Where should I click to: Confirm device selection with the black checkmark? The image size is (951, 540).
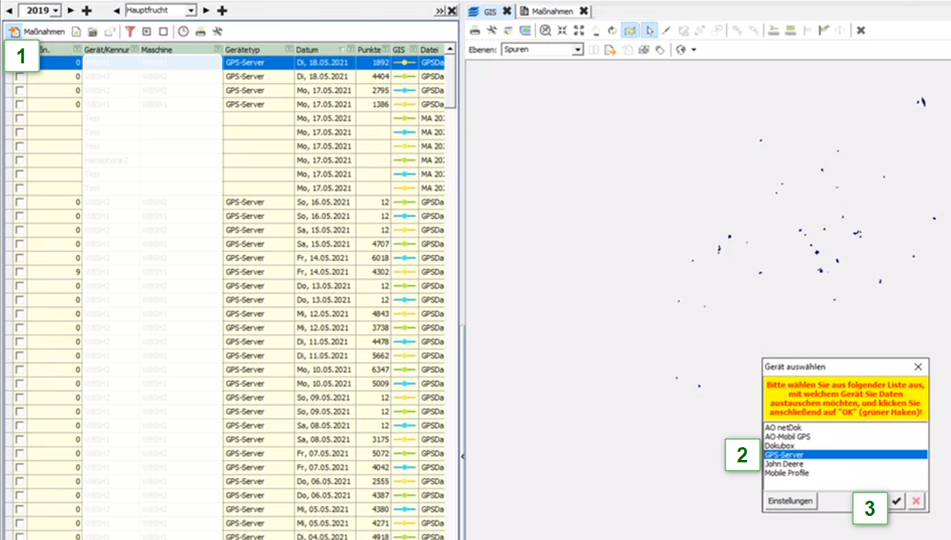click(897, 501)
